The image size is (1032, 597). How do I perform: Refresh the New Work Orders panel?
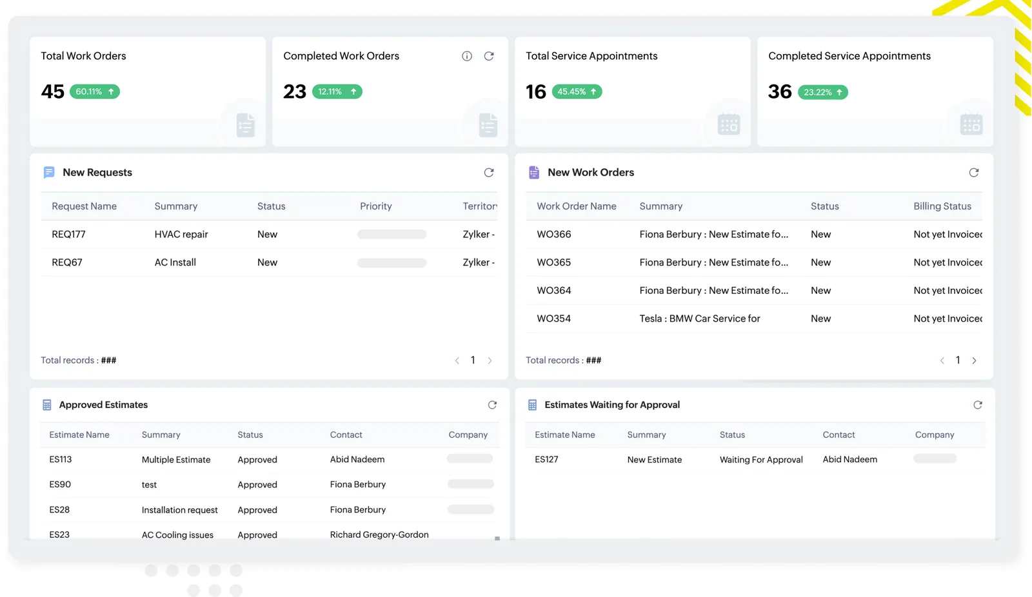pyautogui.click(x=974, y=172)
